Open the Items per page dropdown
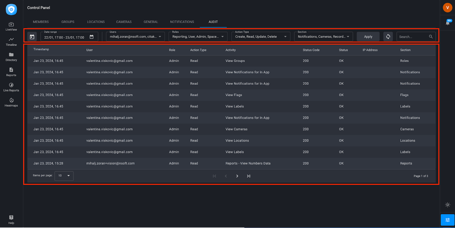This screenshot has width=455, height=228. click(x=64, y=176)
